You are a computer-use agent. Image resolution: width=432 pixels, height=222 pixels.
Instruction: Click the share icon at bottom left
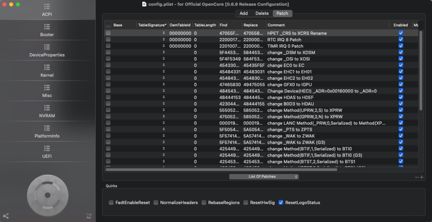tap(5, 216)
